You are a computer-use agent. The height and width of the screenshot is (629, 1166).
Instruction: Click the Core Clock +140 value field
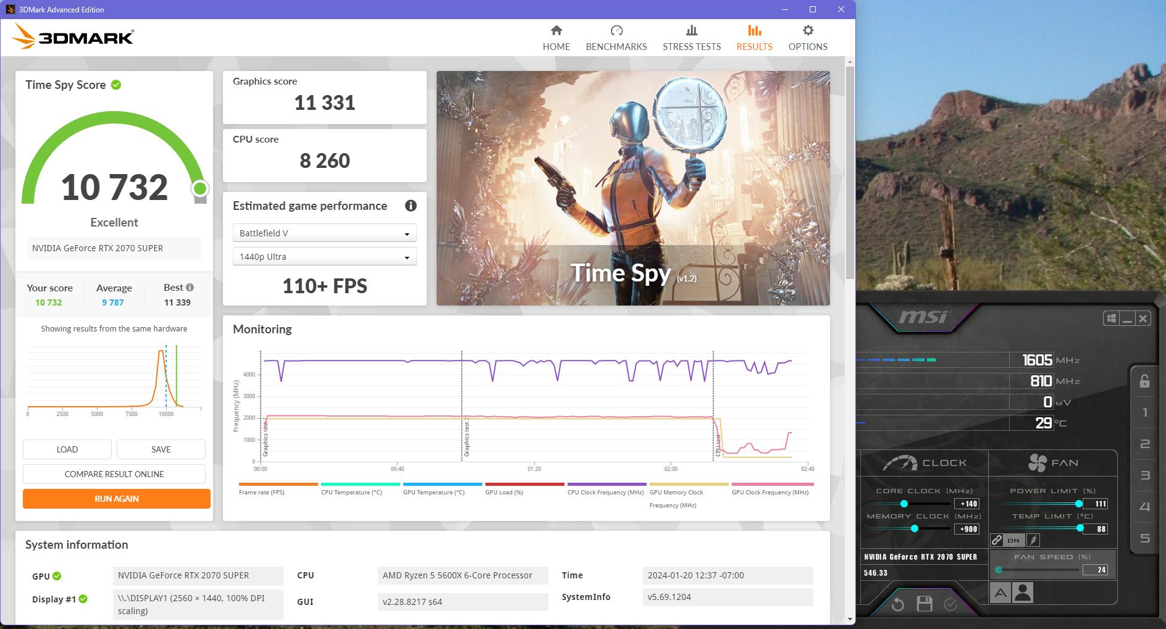click(x=968, y=504)
